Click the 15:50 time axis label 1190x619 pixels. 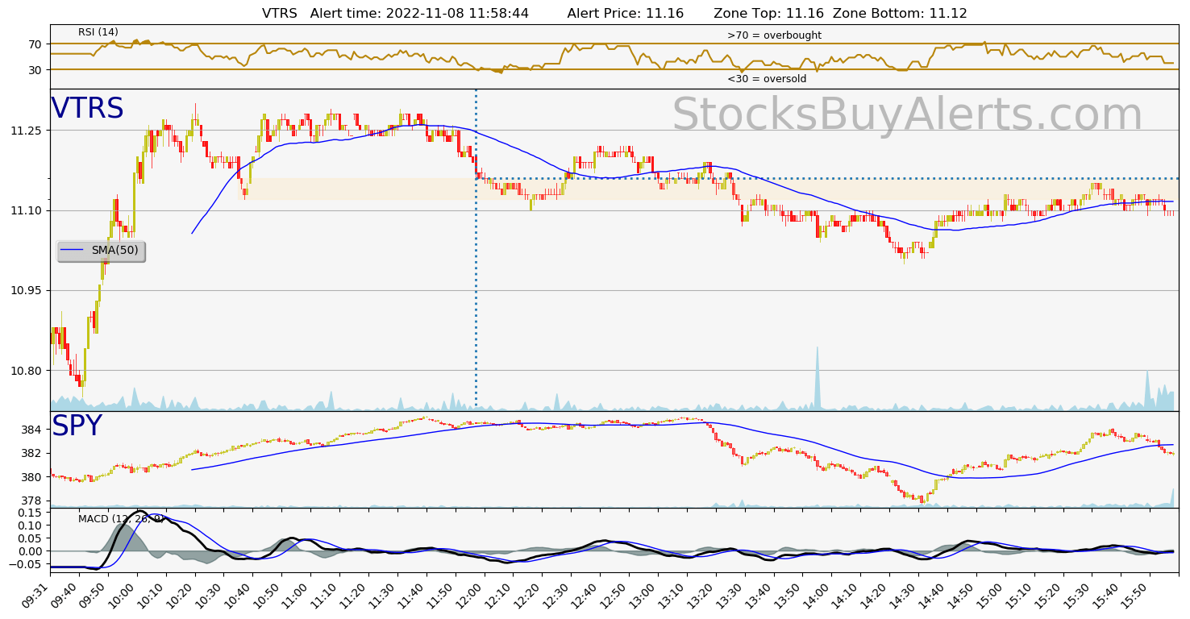[1134, 595]
